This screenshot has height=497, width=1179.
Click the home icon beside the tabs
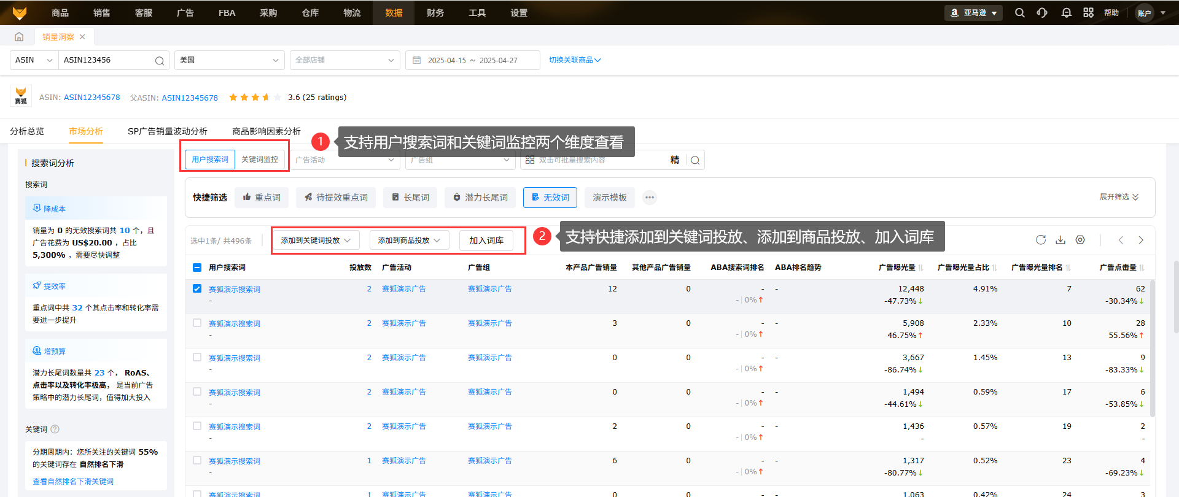(19, 37)
